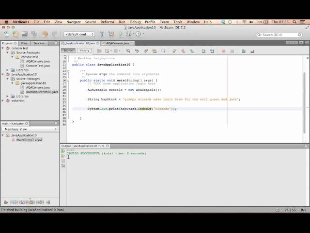
Task: Click the Profile Project stopwatch icon
Action: coord(139,34)
